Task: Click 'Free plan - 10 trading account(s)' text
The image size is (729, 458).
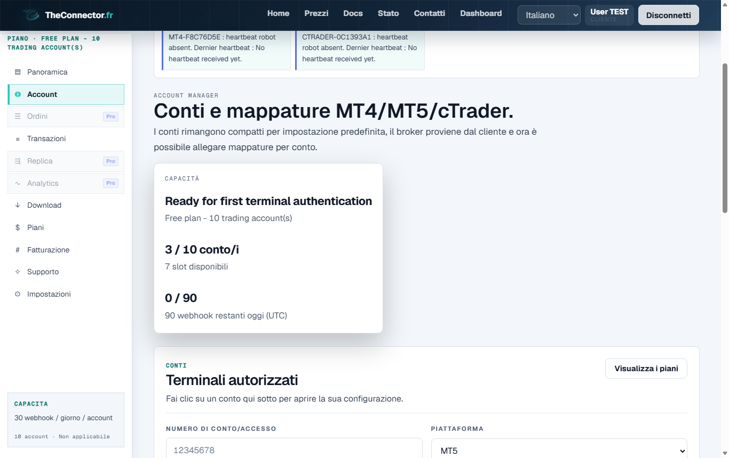Action: (228, 218)
